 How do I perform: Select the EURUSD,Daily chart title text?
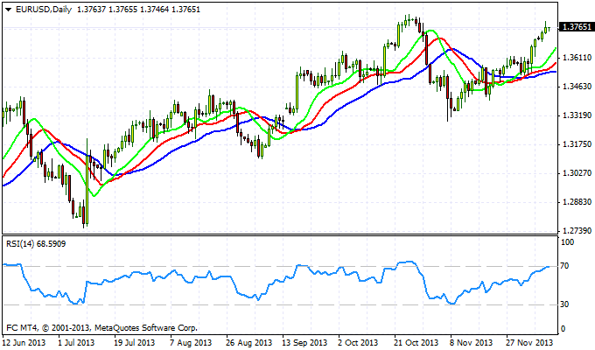[44, 10]
